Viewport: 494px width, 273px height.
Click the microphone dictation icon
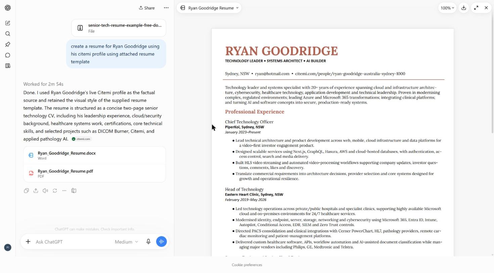coord(148,242)
